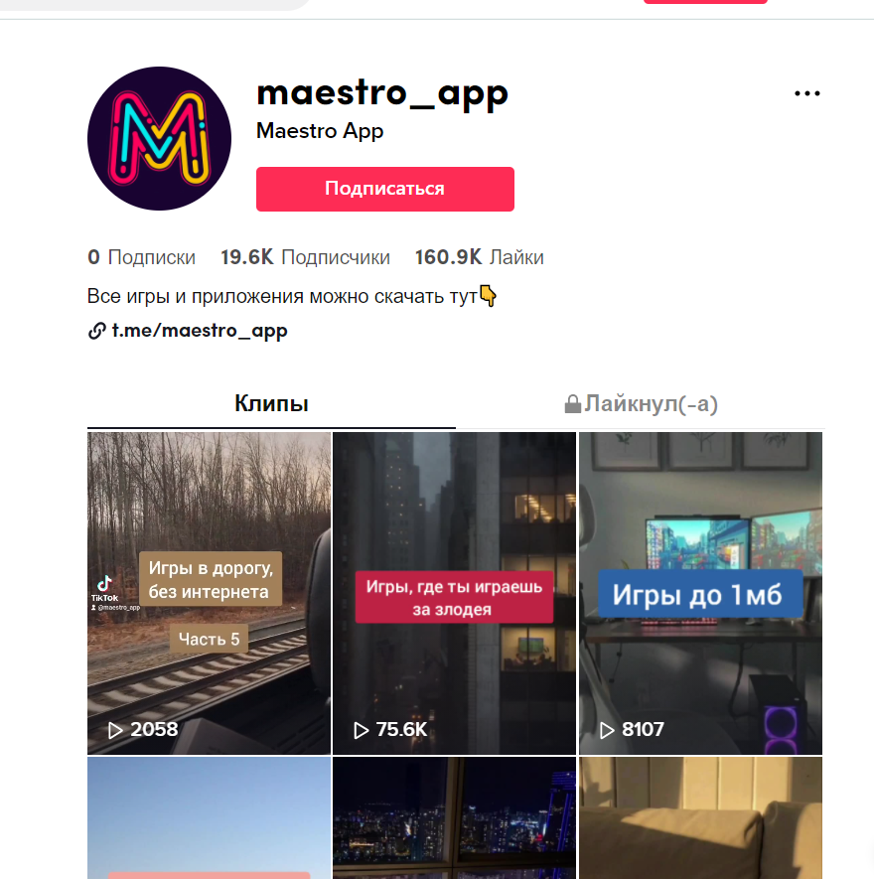Click the 160.9K Лайки count
This screenshot has height=879, width=874.
[x=480, y=257]
